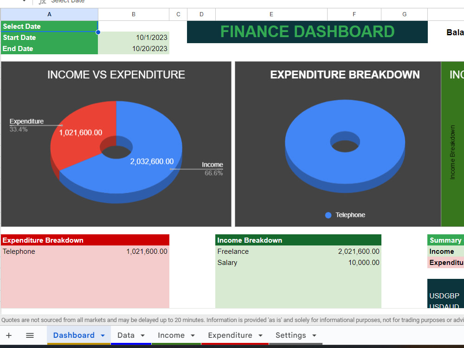464x348 pixels.
Task: Add a new sheet with plus icon
Action: [x=9, y=335]
